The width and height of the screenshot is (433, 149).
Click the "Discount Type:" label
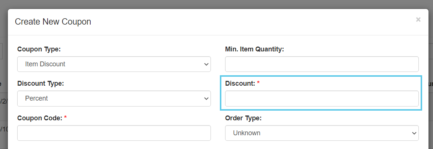coord(40,83)
